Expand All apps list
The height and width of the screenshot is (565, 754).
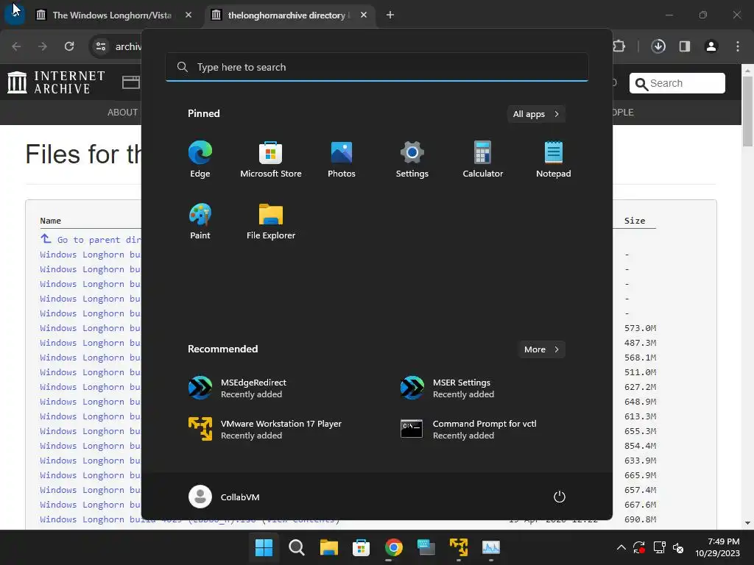click(536, 114)
